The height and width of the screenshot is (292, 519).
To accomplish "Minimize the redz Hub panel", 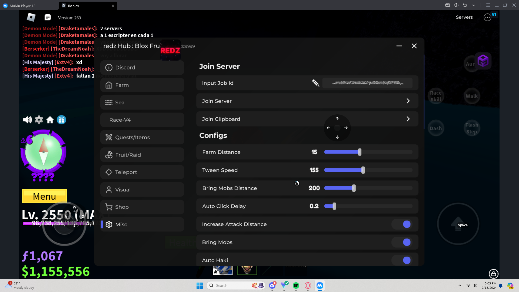I will click(x=399, y=46).
